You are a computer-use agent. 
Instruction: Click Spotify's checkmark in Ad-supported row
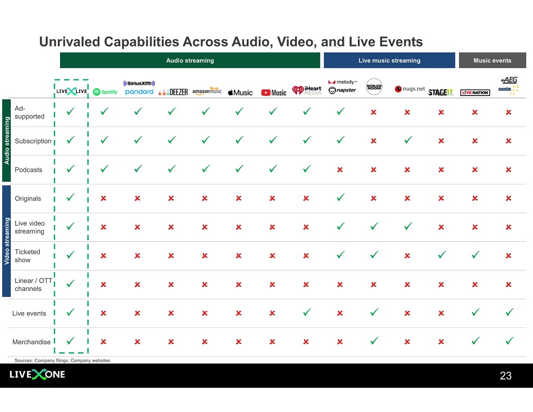point(104,112)
